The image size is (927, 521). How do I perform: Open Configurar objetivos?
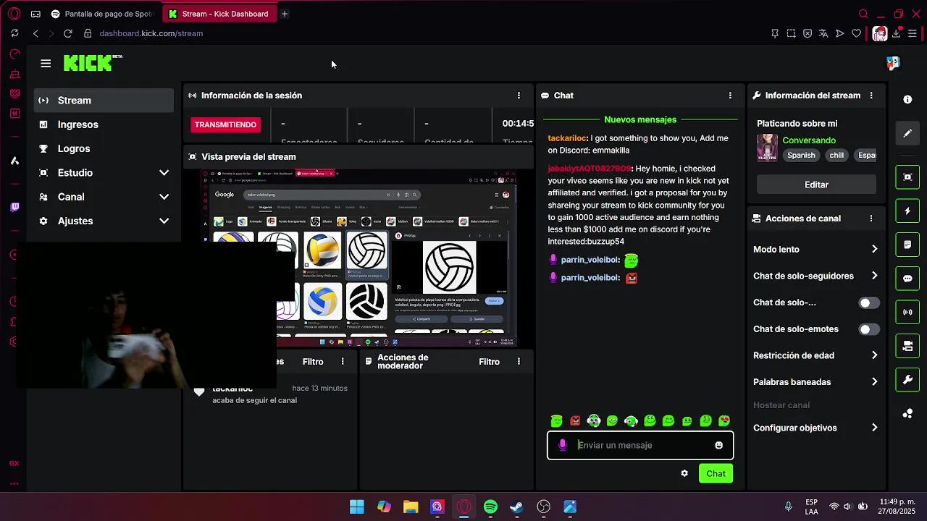[815, 428]
